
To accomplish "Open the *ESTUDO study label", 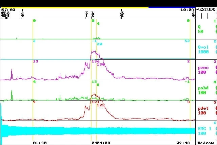I will 206,10.
